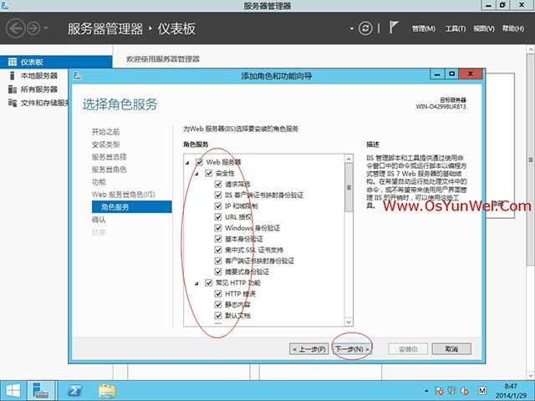Click the 本地服务器 icon in the sidebar
The image size is (535, 401).
click(12, 76)
